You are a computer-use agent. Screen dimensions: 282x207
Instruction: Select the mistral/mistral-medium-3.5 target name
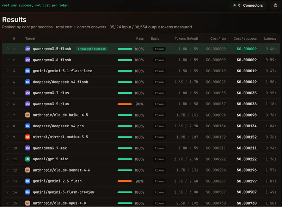(60, 137)
